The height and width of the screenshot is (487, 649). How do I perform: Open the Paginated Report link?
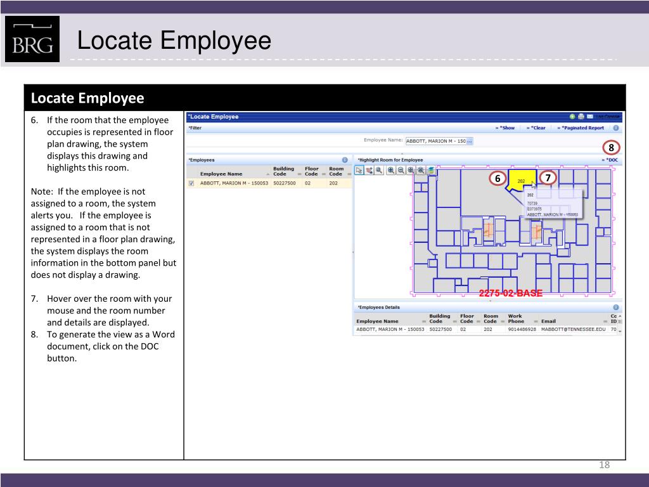(x=581, y=128)
